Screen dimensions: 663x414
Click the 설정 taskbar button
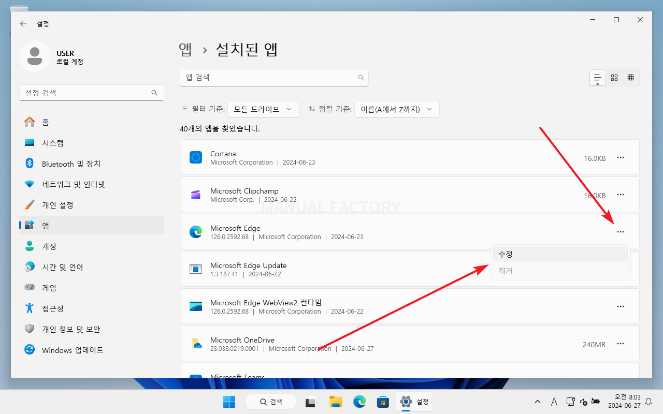415,402
